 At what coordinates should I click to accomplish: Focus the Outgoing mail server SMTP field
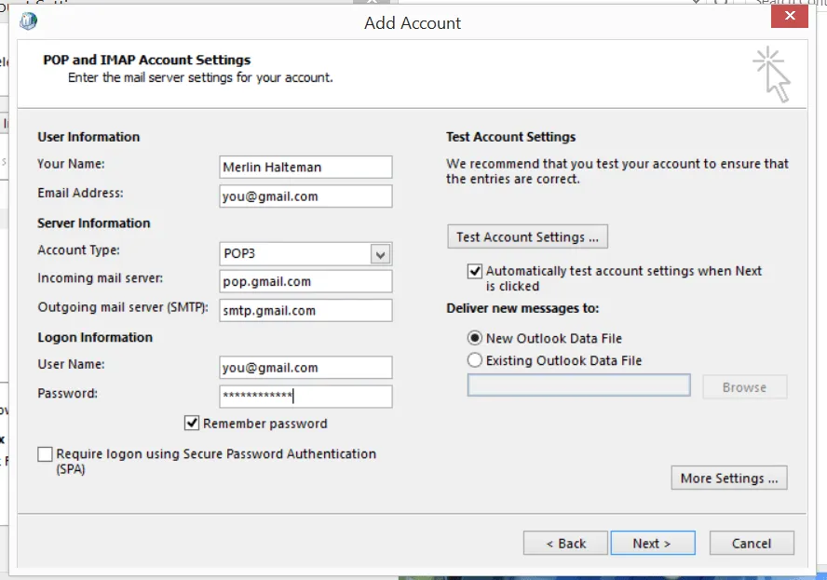click(305, 310)
